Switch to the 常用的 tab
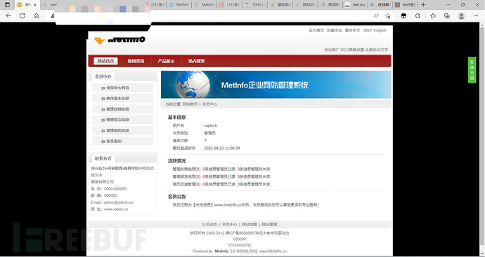485x257 pixels. click(330, 5)
